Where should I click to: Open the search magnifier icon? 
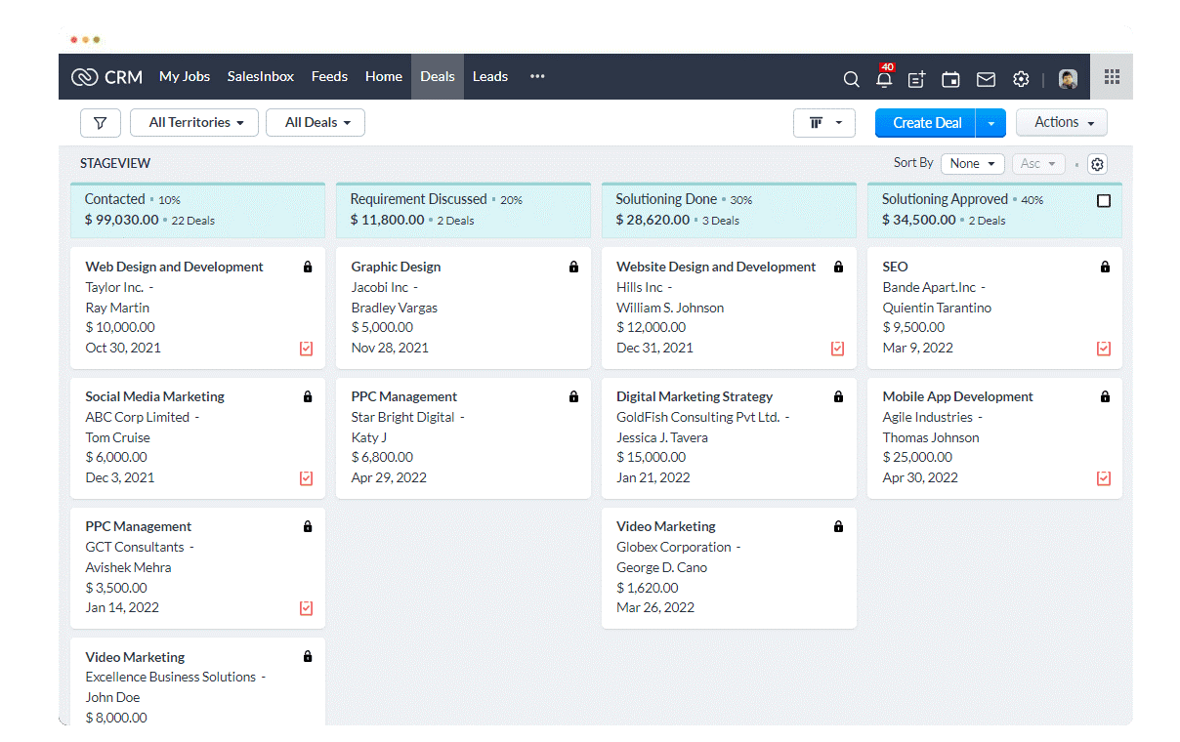point(851,79)
